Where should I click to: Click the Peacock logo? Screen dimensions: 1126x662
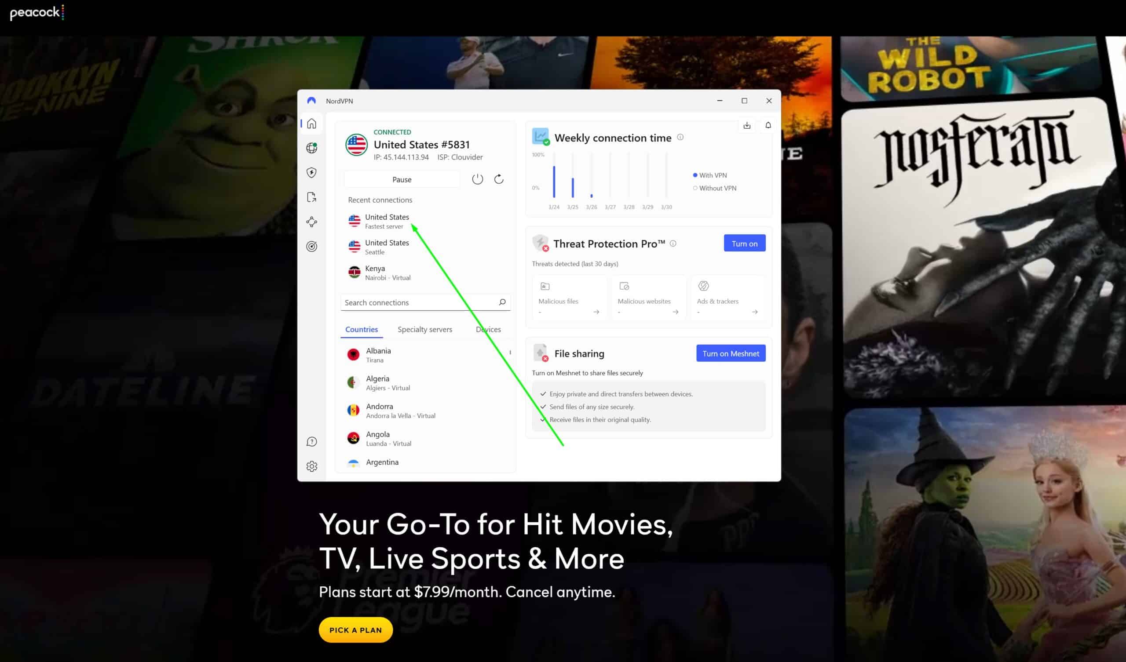pyautogui.click(x=37, y=12)
